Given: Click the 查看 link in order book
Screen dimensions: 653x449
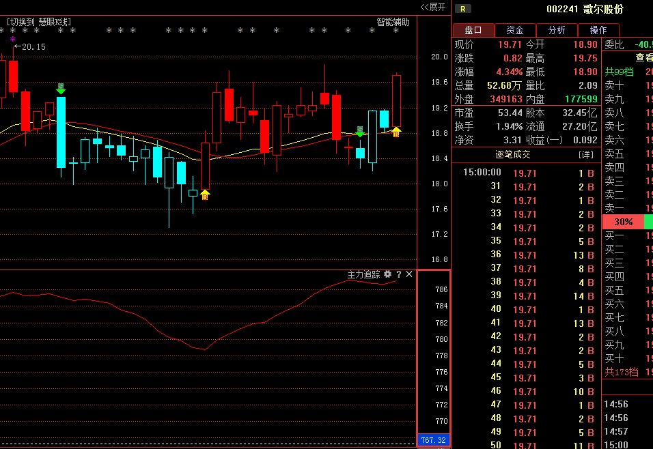Looking at the screenshot, I should point(644,58).
